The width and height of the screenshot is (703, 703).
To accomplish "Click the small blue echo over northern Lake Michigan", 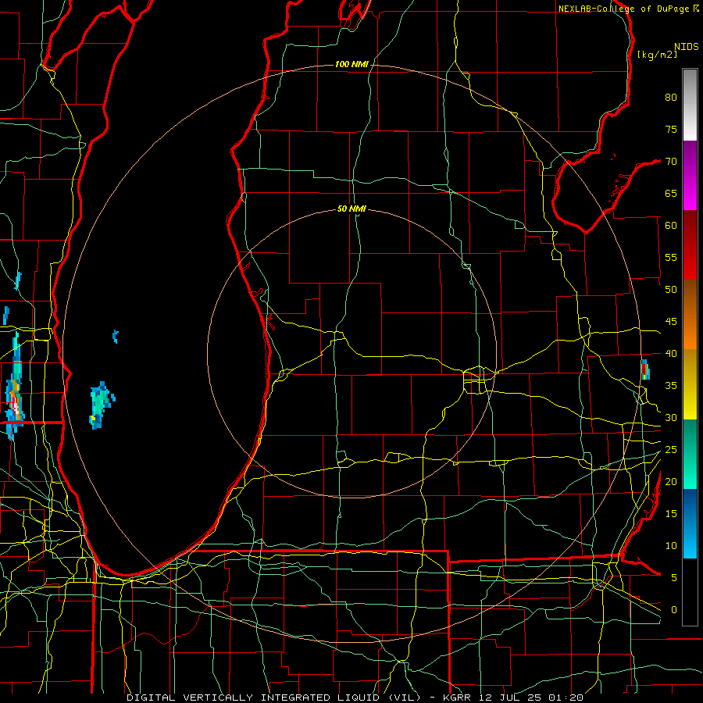I will point(116,336).
